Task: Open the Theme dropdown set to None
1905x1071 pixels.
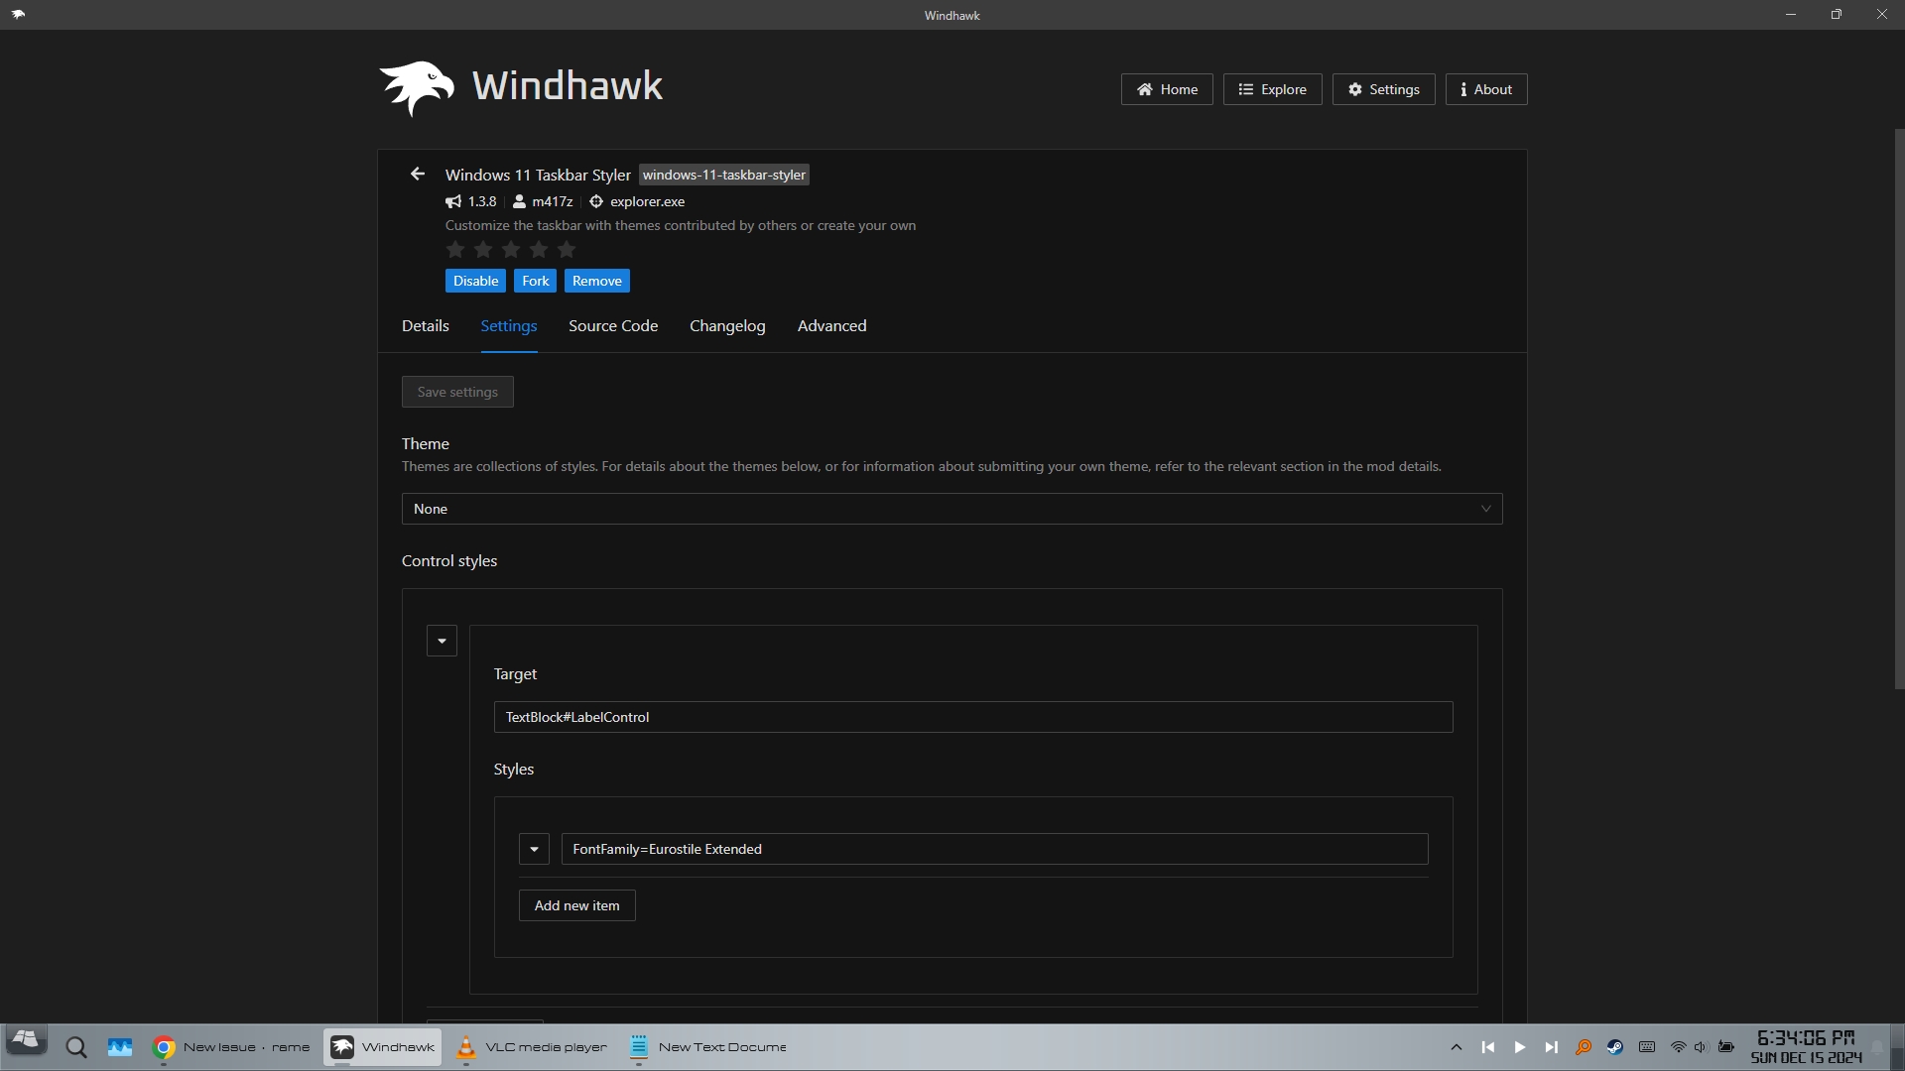Action: click(952, 509)
